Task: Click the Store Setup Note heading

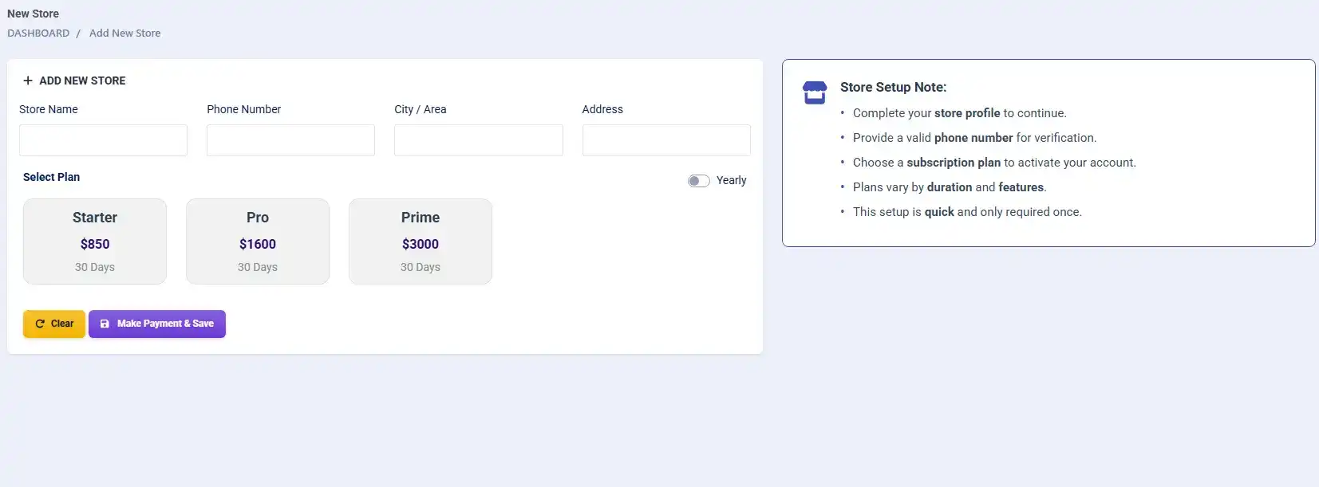Action: [893, 87]
